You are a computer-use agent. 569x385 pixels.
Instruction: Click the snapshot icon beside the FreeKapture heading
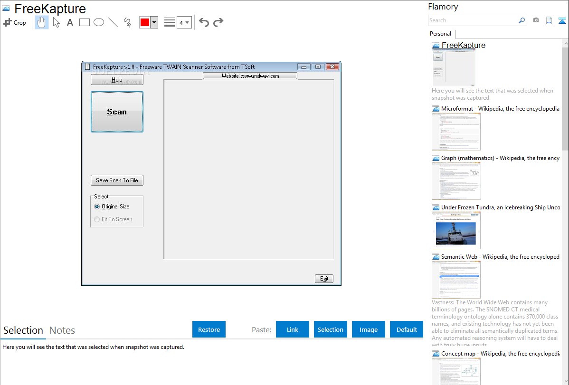[6, 8]
